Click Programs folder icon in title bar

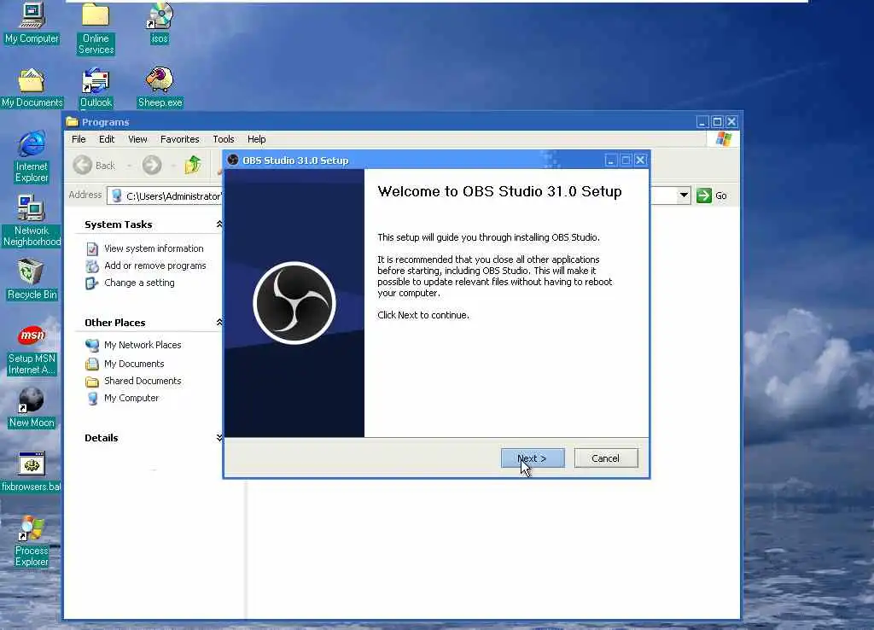pyautogui.click(x=72, y=121)
